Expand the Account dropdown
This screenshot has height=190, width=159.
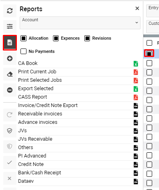80,23
